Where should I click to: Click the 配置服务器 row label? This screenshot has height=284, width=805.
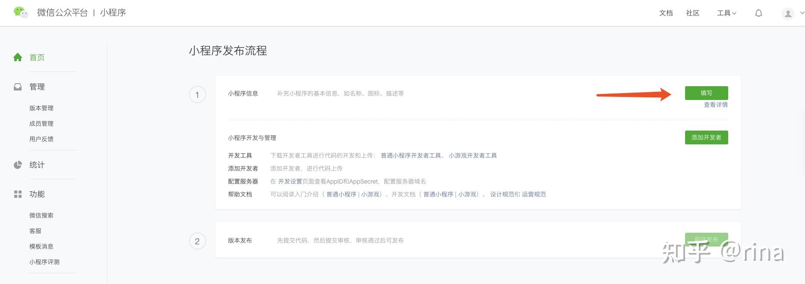tap(243, 181)
